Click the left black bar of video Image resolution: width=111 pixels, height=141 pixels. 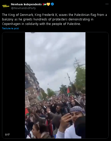14,85
